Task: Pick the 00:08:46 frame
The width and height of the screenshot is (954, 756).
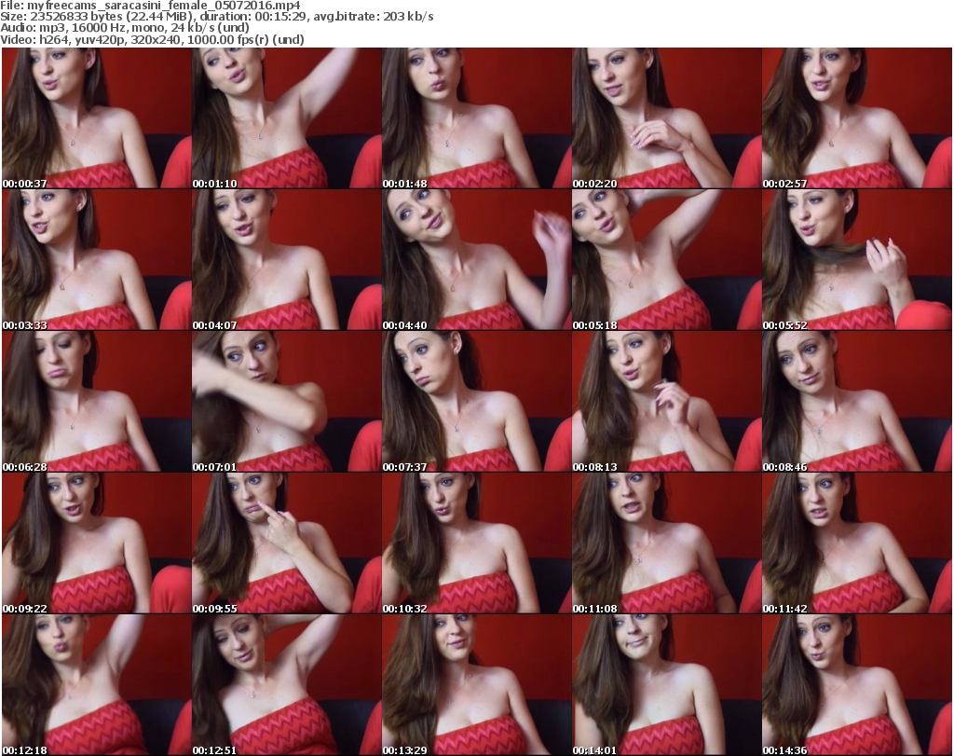Action: (857, 402)
